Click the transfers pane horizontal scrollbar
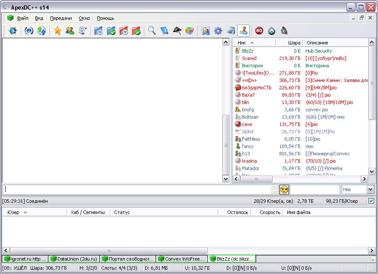The image size is (378, 274). click(108, 251)
